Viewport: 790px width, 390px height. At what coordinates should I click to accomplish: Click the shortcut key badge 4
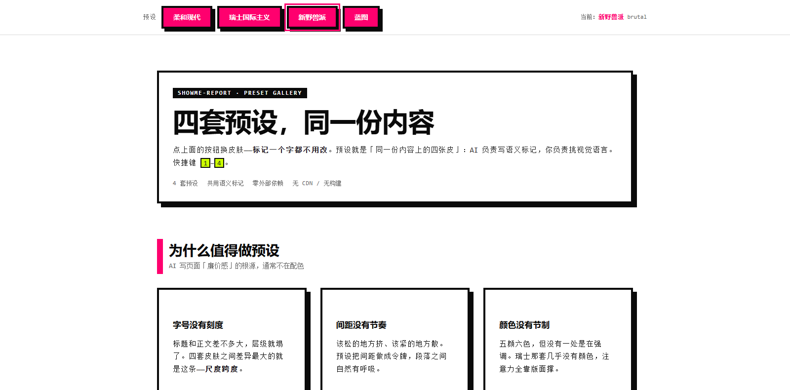219,163
